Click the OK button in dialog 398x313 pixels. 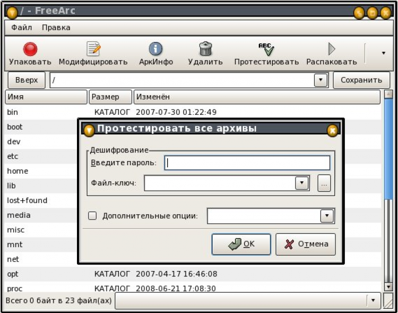241,244
